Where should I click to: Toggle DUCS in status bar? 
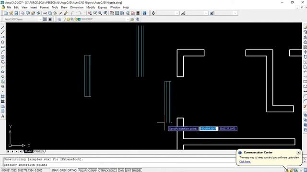pos(114,170)
